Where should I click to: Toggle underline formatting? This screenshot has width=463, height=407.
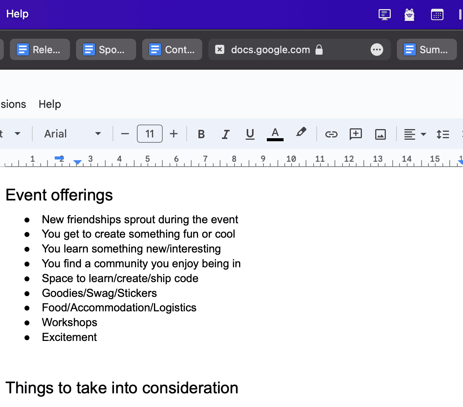pyautogui.click(x=250, y=134)
